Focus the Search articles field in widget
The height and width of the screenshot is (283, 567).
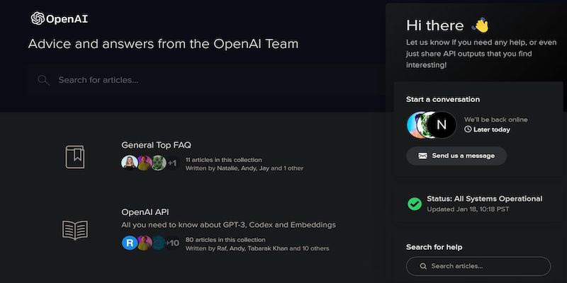(478, 267)
